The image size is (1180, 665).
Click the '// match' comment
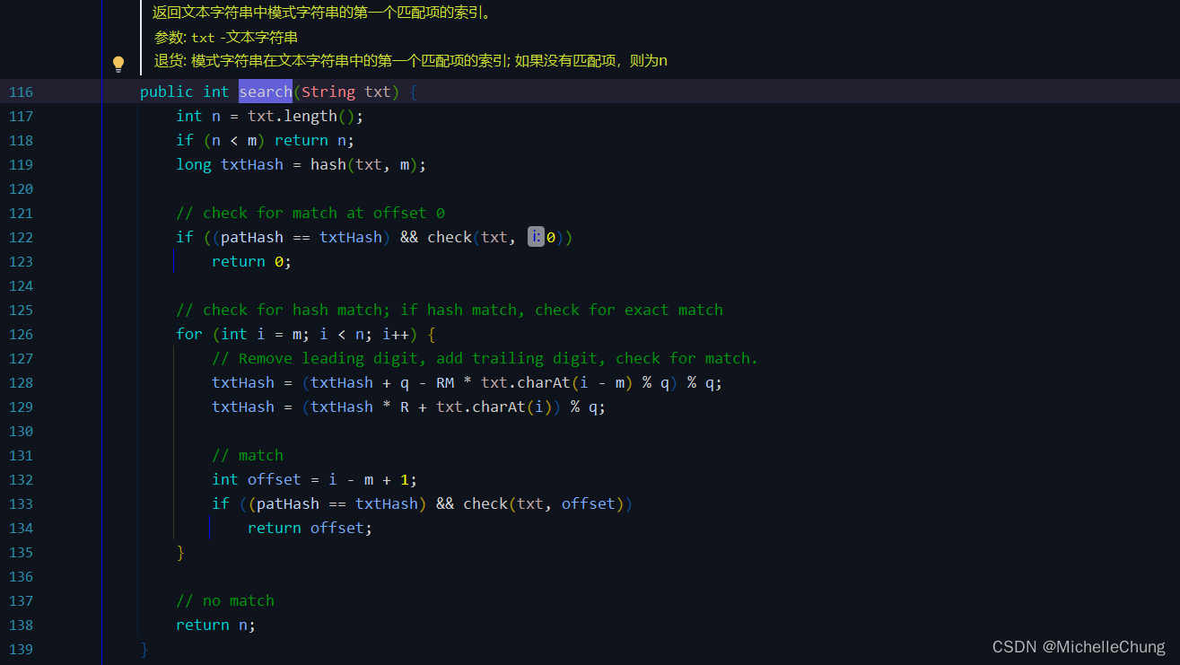pyautogui.click(x=248, y=455)
